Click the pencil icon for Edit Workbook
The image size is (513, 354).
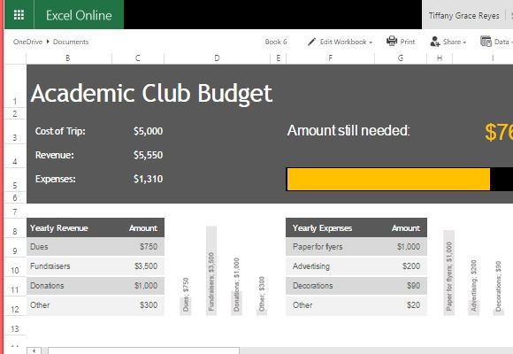(312, 42)
